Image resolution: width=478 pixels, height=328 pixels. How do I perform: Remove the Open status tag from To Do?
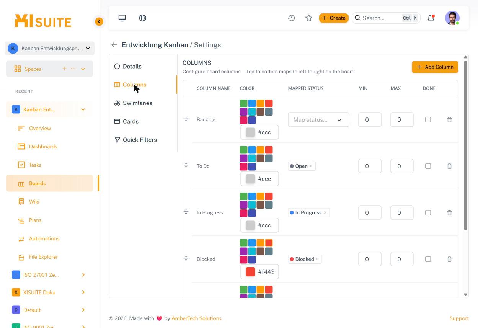[311, 166]
